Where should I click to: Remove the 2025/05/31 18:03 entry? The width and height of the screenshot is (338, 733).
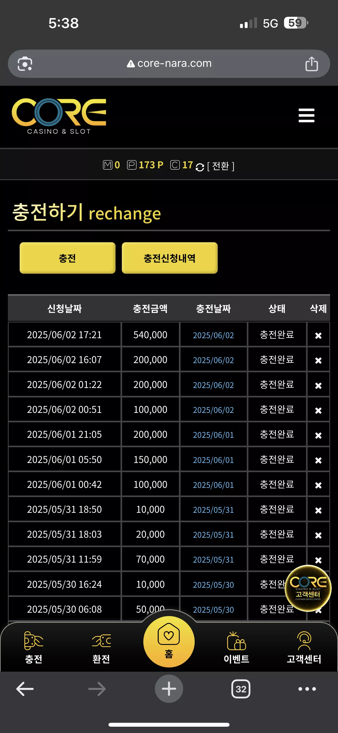(x=318, y=535)
